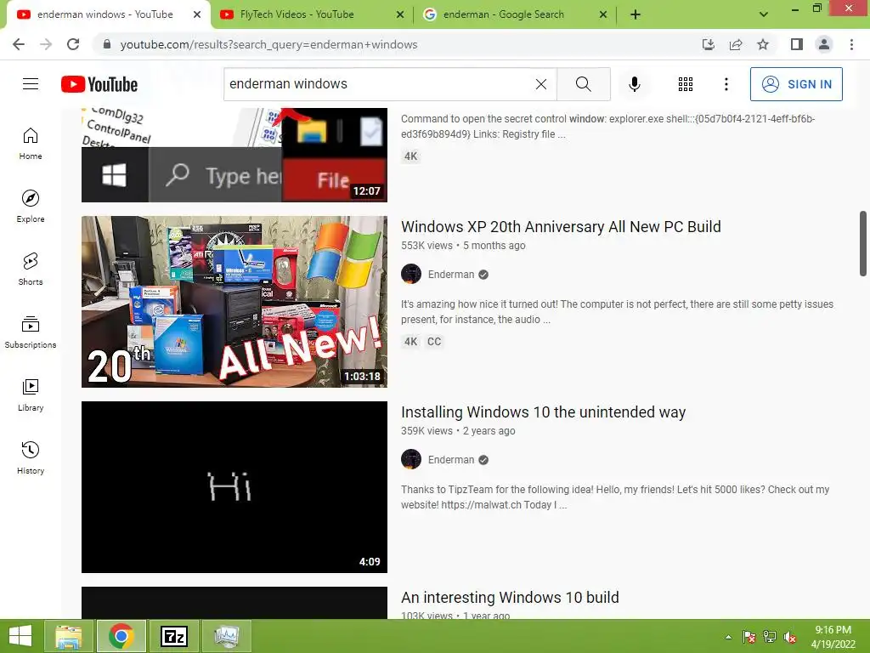Clear the search box with the X icon
The image size is (870, 653).
coord(541,84)
